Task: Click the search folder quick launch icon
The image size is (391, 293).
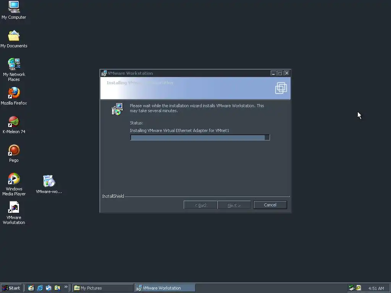Action: (x=57, y=288)
